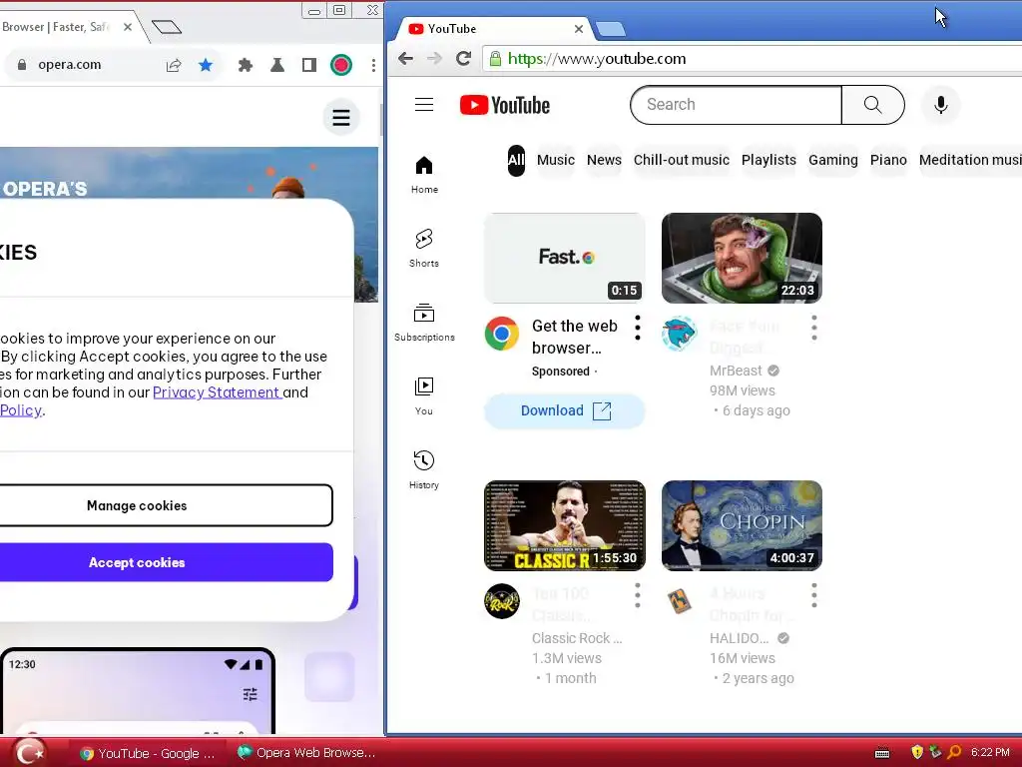Play the MrBeast snake thumbnail video

pos(742,258)
